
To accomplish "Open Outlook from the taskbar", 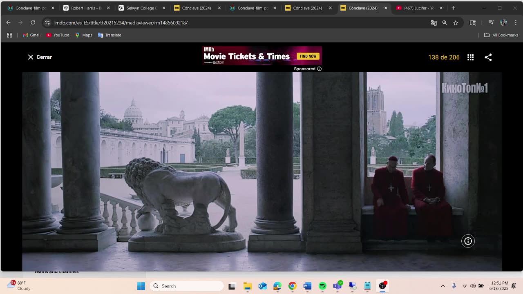I will tap(262, 286).
